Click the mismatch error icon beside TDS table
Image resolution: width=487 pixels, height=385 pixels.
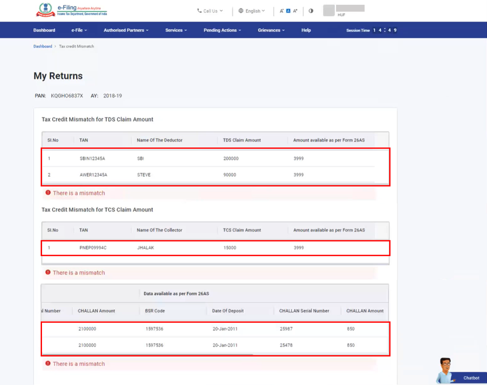pos(47,193)
